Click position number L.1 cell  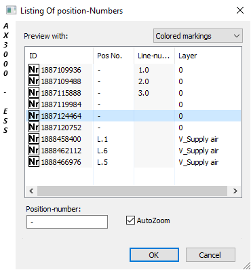(x=102, y=139)
